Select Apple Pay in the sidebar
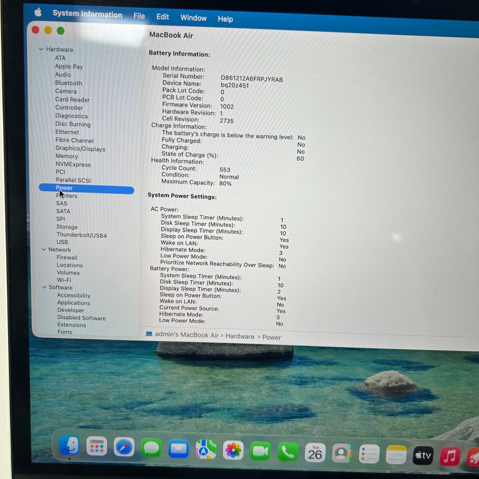 pos(69,66)
